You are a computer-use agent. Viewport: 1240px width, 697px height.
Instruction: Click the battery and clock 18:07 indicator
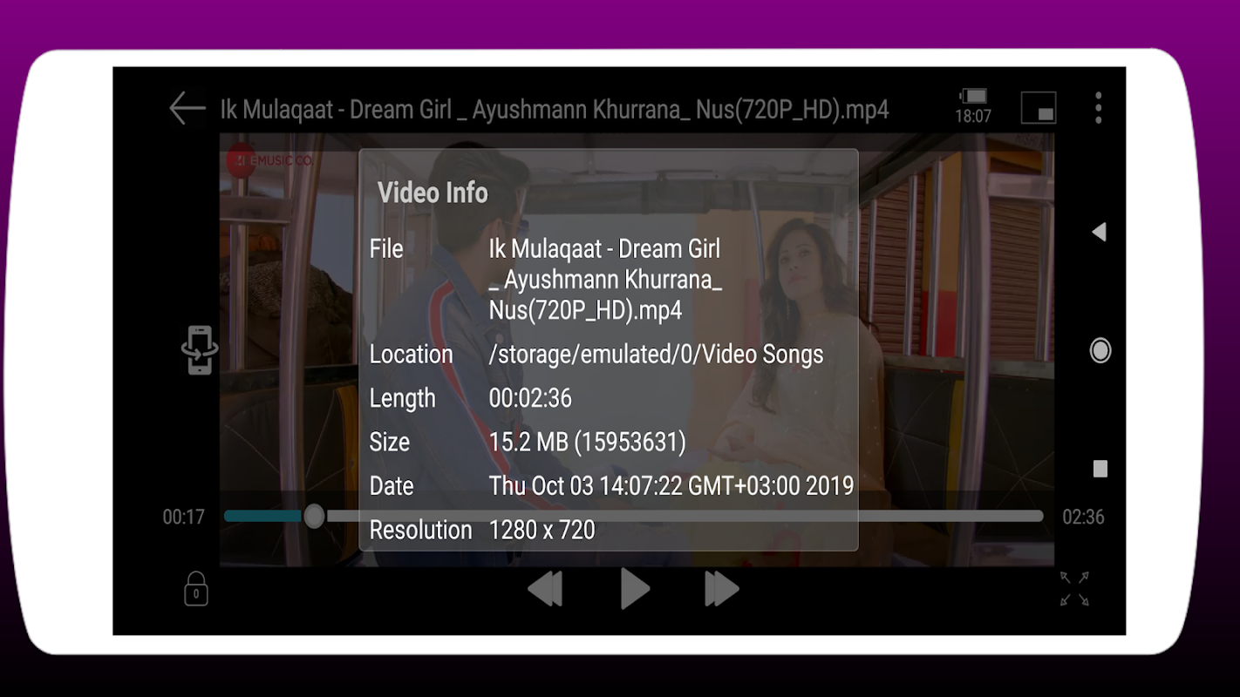pos(973,106)
